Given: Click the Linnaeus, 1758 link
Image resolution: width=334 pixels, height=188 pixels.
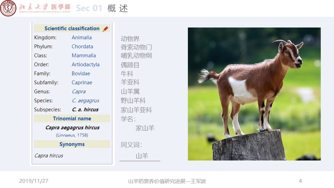Looking at the screenshot, I should tap(72, 135).
